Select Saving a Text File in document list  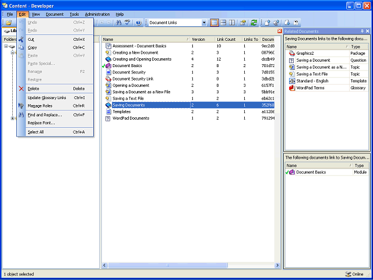coord(188,99)
